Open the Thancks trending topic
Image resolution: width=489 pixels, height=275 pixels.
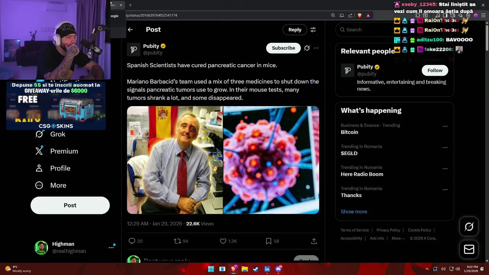point(351,195)
